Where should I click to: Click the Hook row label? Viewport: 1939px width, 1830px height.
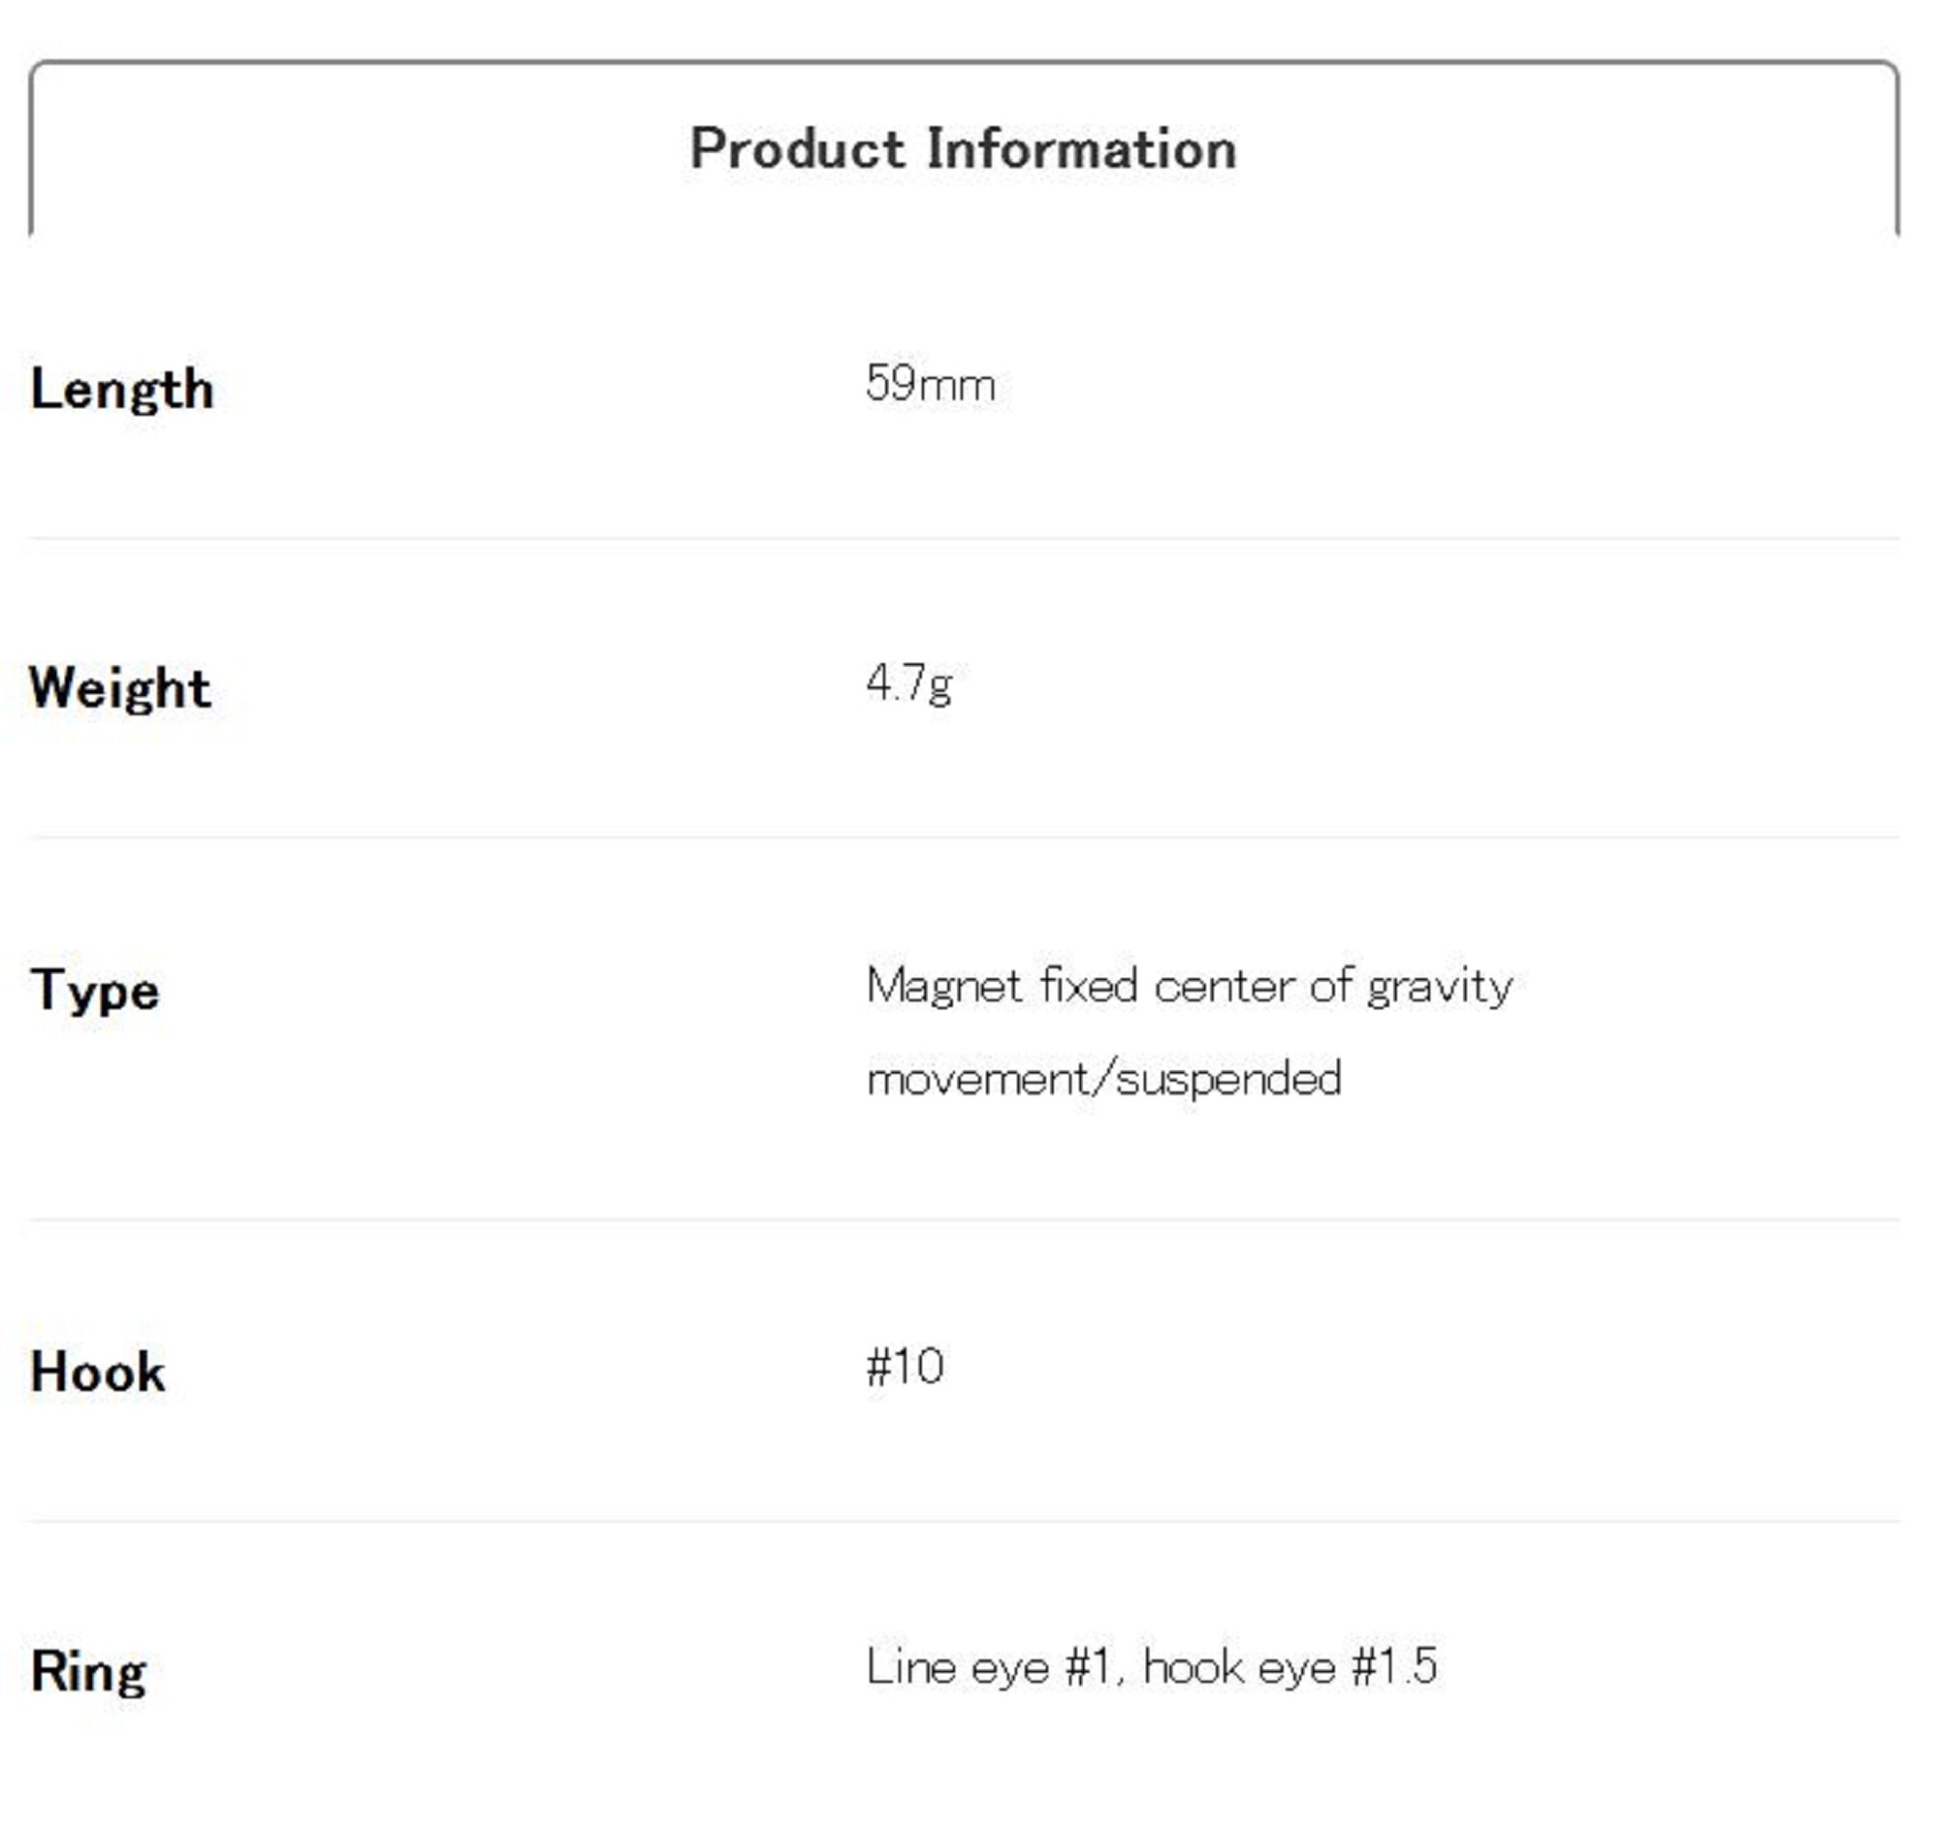[98, 1372]
